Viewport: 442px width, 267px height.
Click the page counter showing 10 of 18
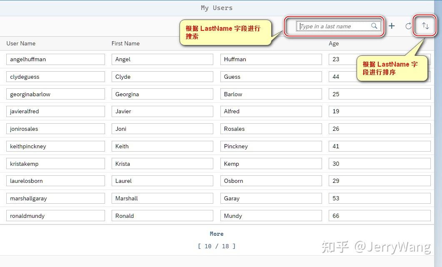tap(217, 246)
